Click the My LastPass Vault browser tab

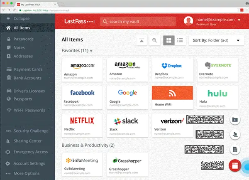pyautogui.click(x=37, y=5)
